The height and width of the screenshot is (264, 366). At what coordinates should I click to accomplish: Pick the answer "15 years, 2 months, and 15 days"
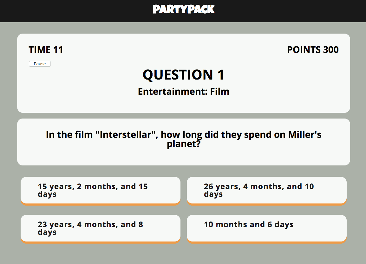(100, 190)
